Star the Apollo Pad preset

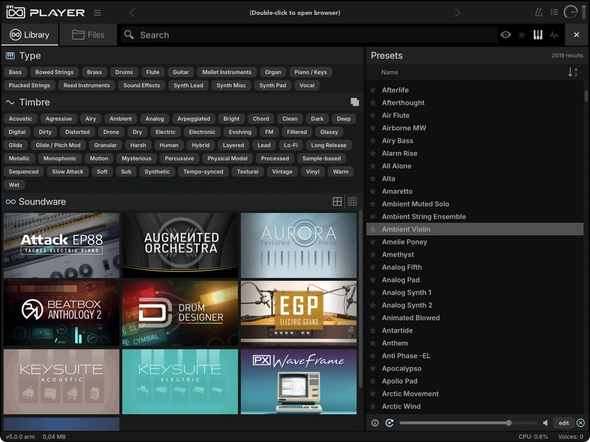click(x=373, y=381)
